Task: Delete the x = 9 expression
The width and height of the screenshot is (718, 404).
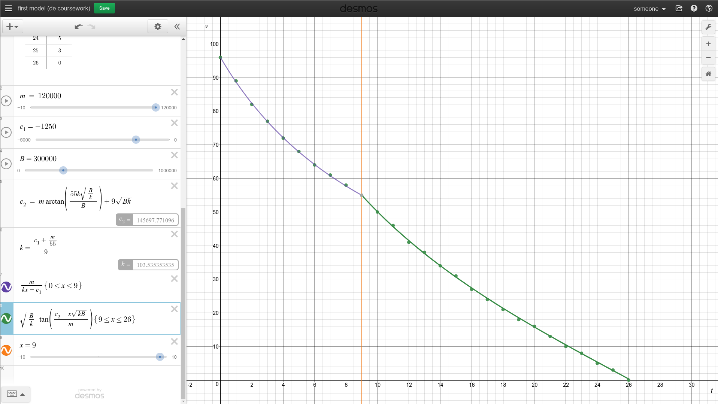Action: 174,341
